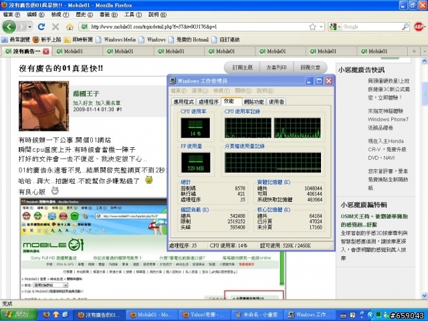
Task: Click the 訂閱主題 button
Action: pyautogui.click(x=242, y=68)
